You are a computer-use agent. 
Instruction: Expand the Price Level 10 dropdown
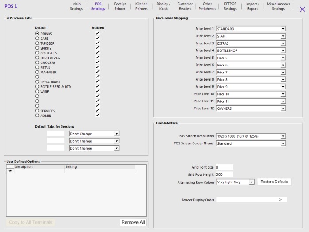[283, 94]
